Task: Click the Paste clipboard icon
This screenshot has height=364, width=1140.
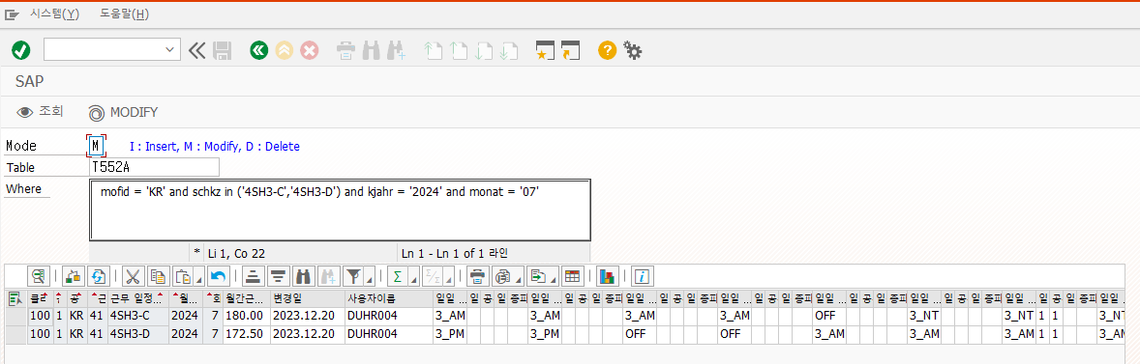Action: click(x=182, y=276)
